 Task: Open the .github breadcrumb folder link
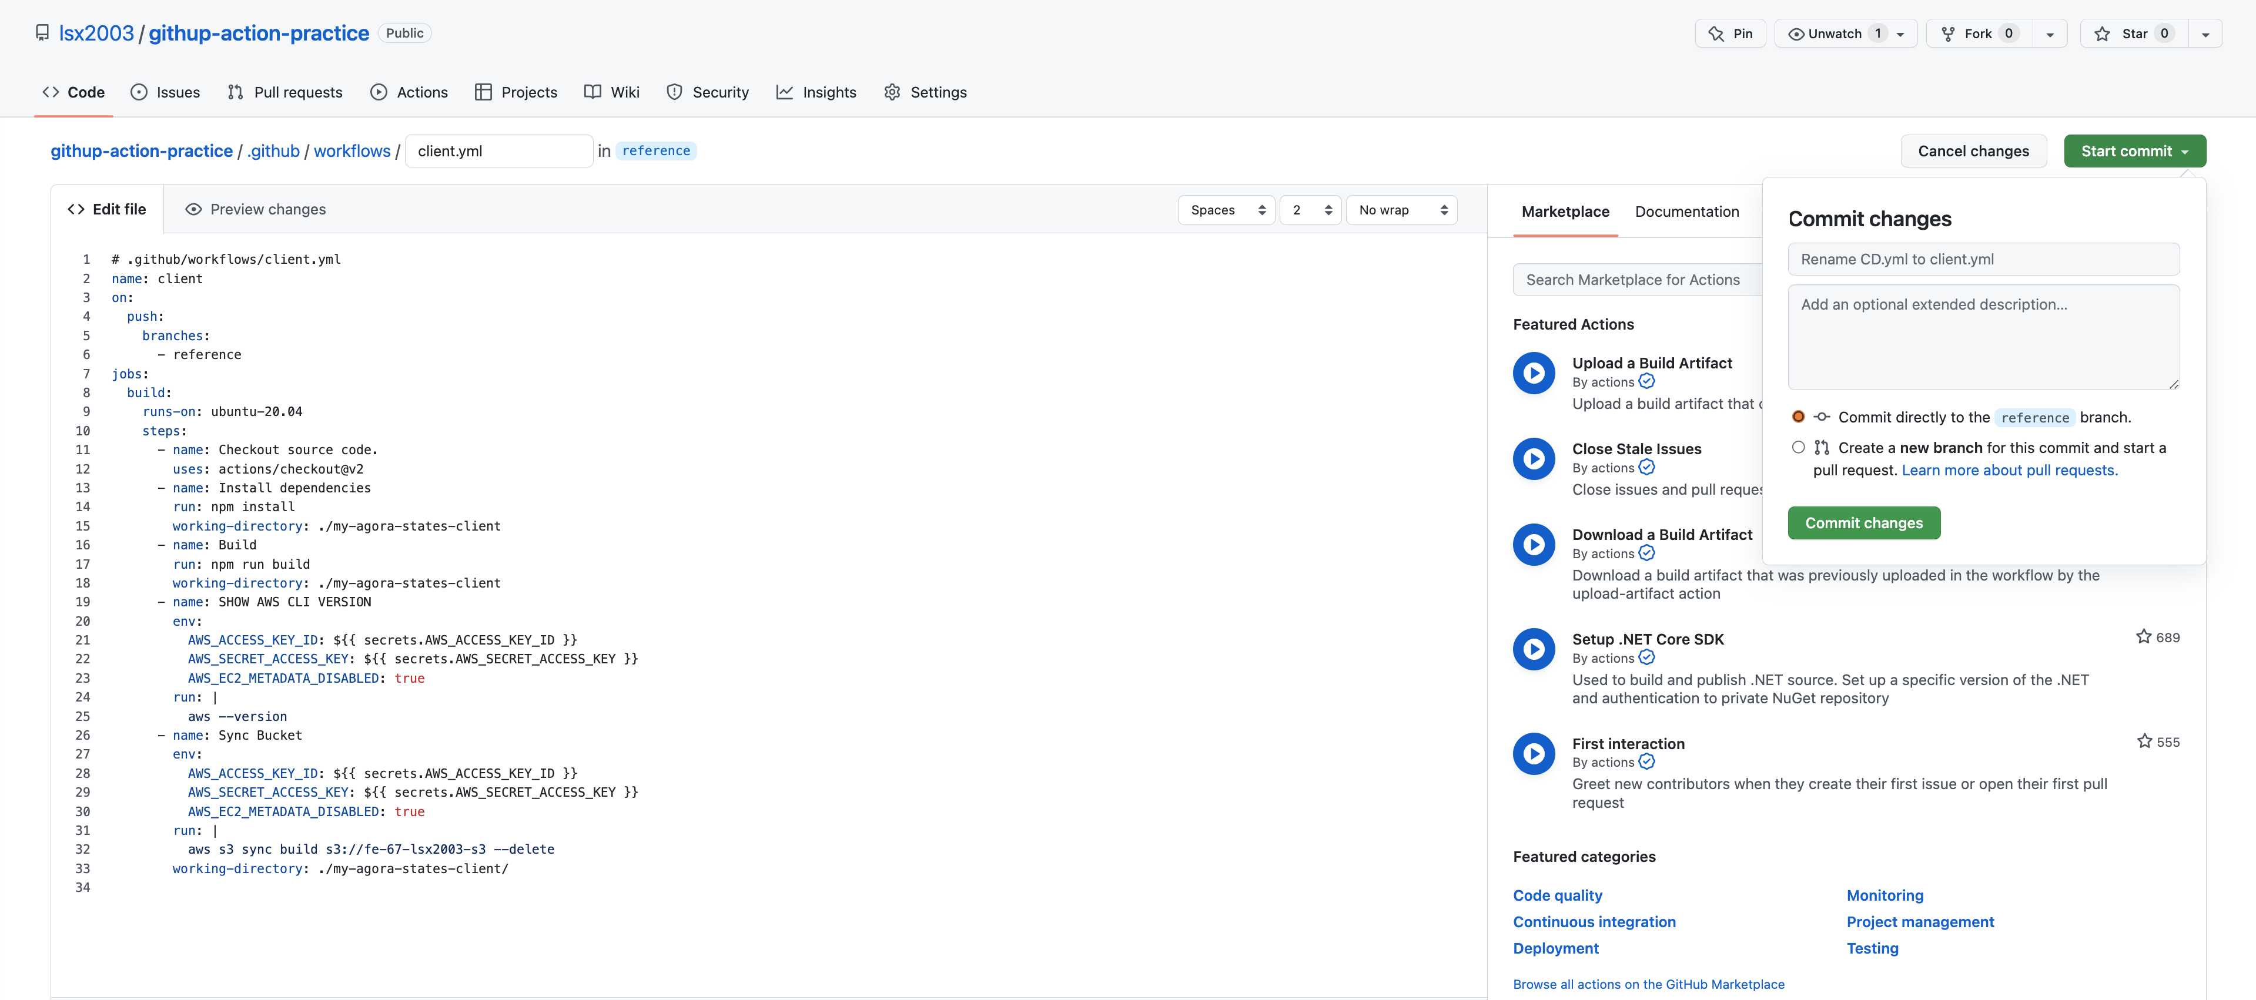point(273,150)
